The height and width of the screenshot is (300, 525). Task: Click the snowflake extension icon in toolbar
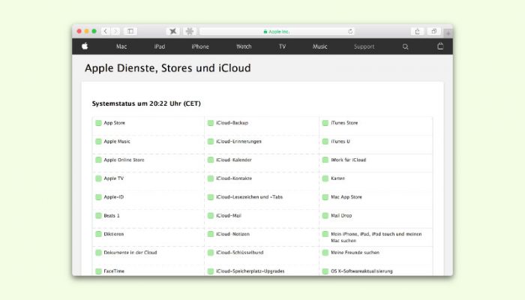click(190, 31)
